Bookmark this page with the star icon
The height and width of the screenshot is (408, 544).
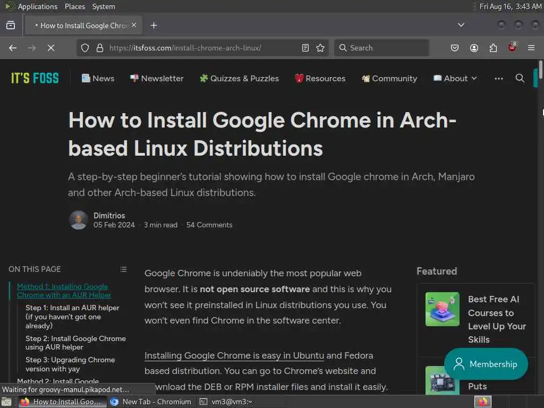pos(320,48)
